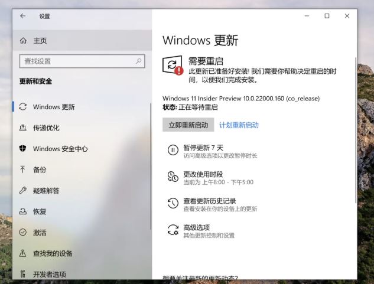Viewport: 374px width, 284px height.
Task: Open the 备份 page
Action: coord(82,169)
